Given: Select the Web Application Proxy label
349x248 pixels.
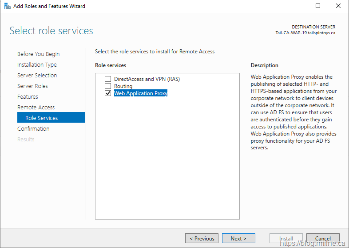Looking at the screenshot, I should point(140,93).
